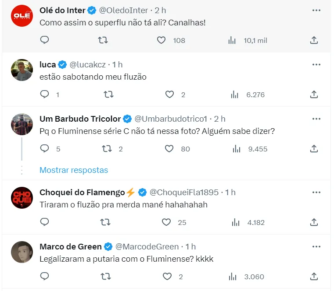Expand replies with Mostrar respostas
Viewport: 334px width, 291px height.
click(74, 170)
